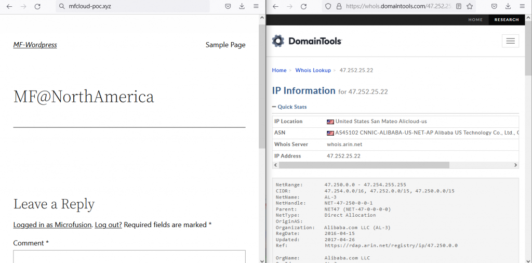Click the padlock site security icon
Image resolution: width=532 pixels, height=263 pixels.
pyautogui.click(x=338, y=6)
